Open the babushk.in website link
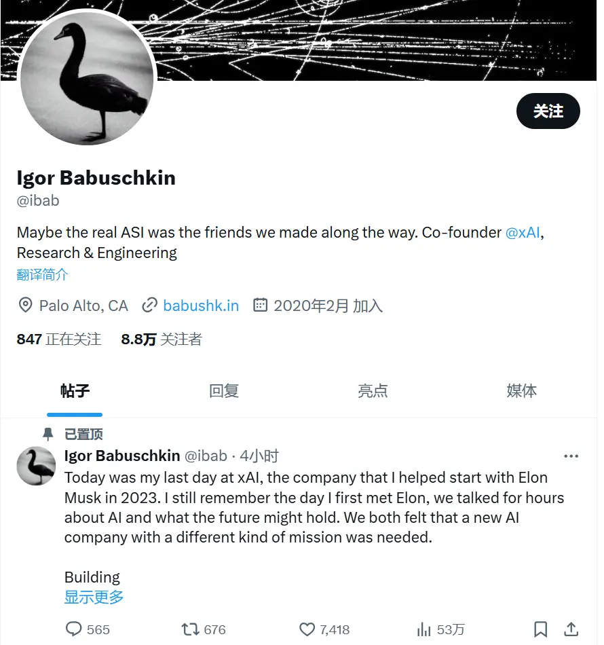This screenshot has height=645, width=604. pos(201,306)
